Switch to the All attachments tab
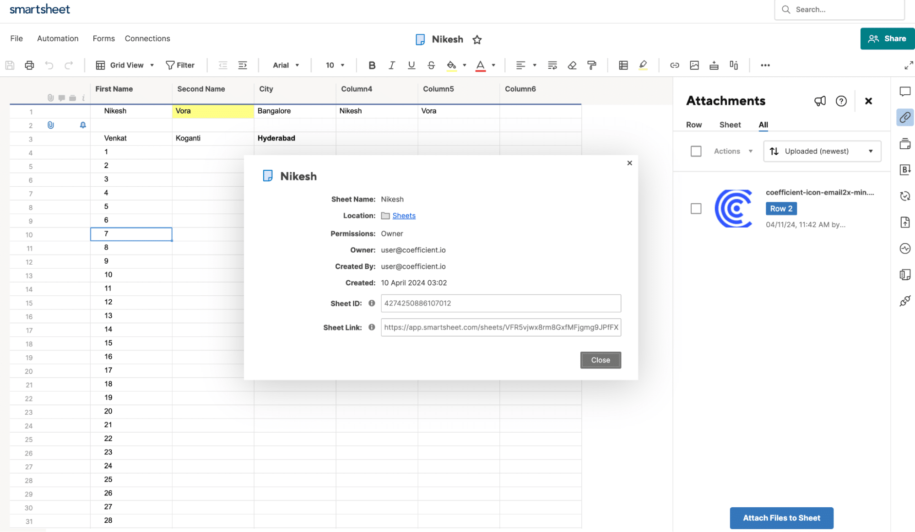915x532 pixels. point(763,125)
